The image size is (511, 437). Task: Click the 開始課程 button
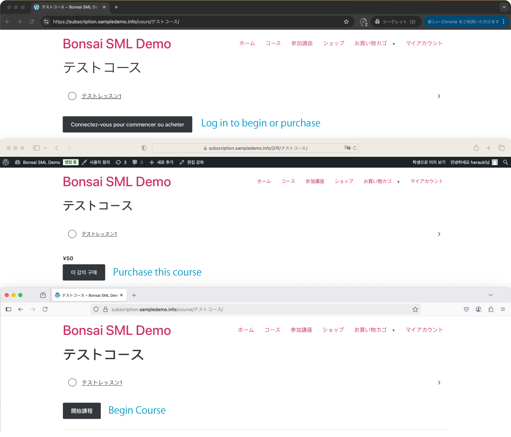[82, 411]
